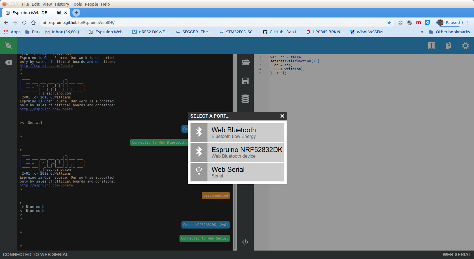This screenshot has height=259, width=474.
Task: Open the first espruino.com/Donate link
Action: (x=46, y=66)
